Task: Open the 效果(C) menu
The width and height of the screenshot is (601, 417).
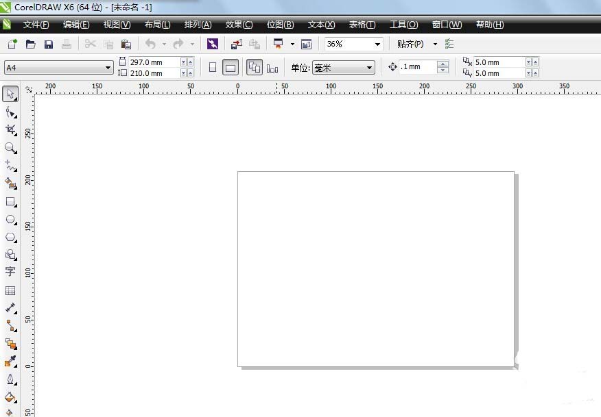Action: point(239,25)
